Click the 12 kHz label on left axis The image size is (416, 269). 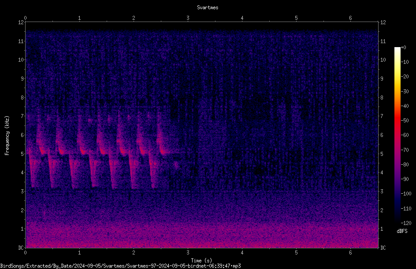[x=21, y=22]
